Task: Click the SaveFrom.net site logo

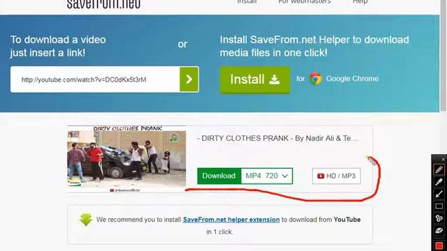Action: (x=103, y=4)
